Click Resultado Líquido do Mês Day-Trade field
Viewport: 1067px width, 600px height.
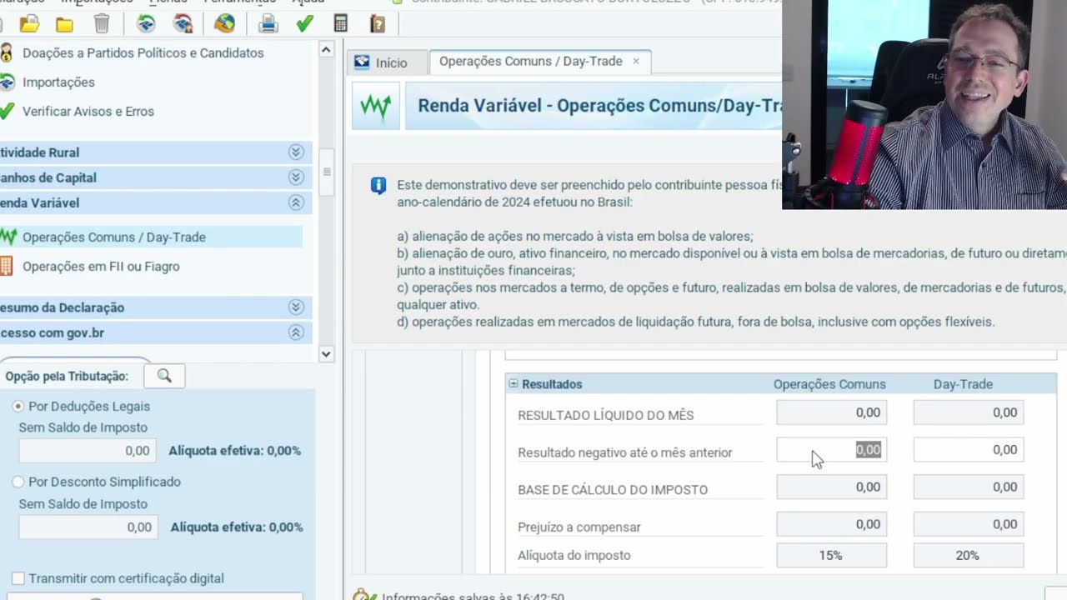(969, 412)
